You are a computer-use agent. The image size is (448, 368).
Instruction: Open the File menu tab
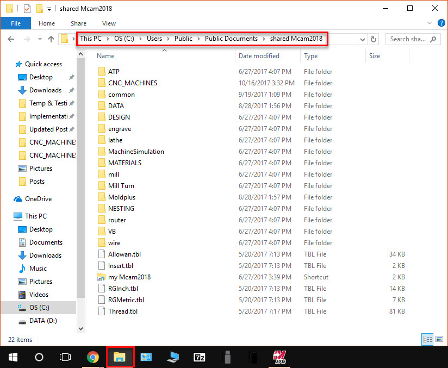coord(16,23)
